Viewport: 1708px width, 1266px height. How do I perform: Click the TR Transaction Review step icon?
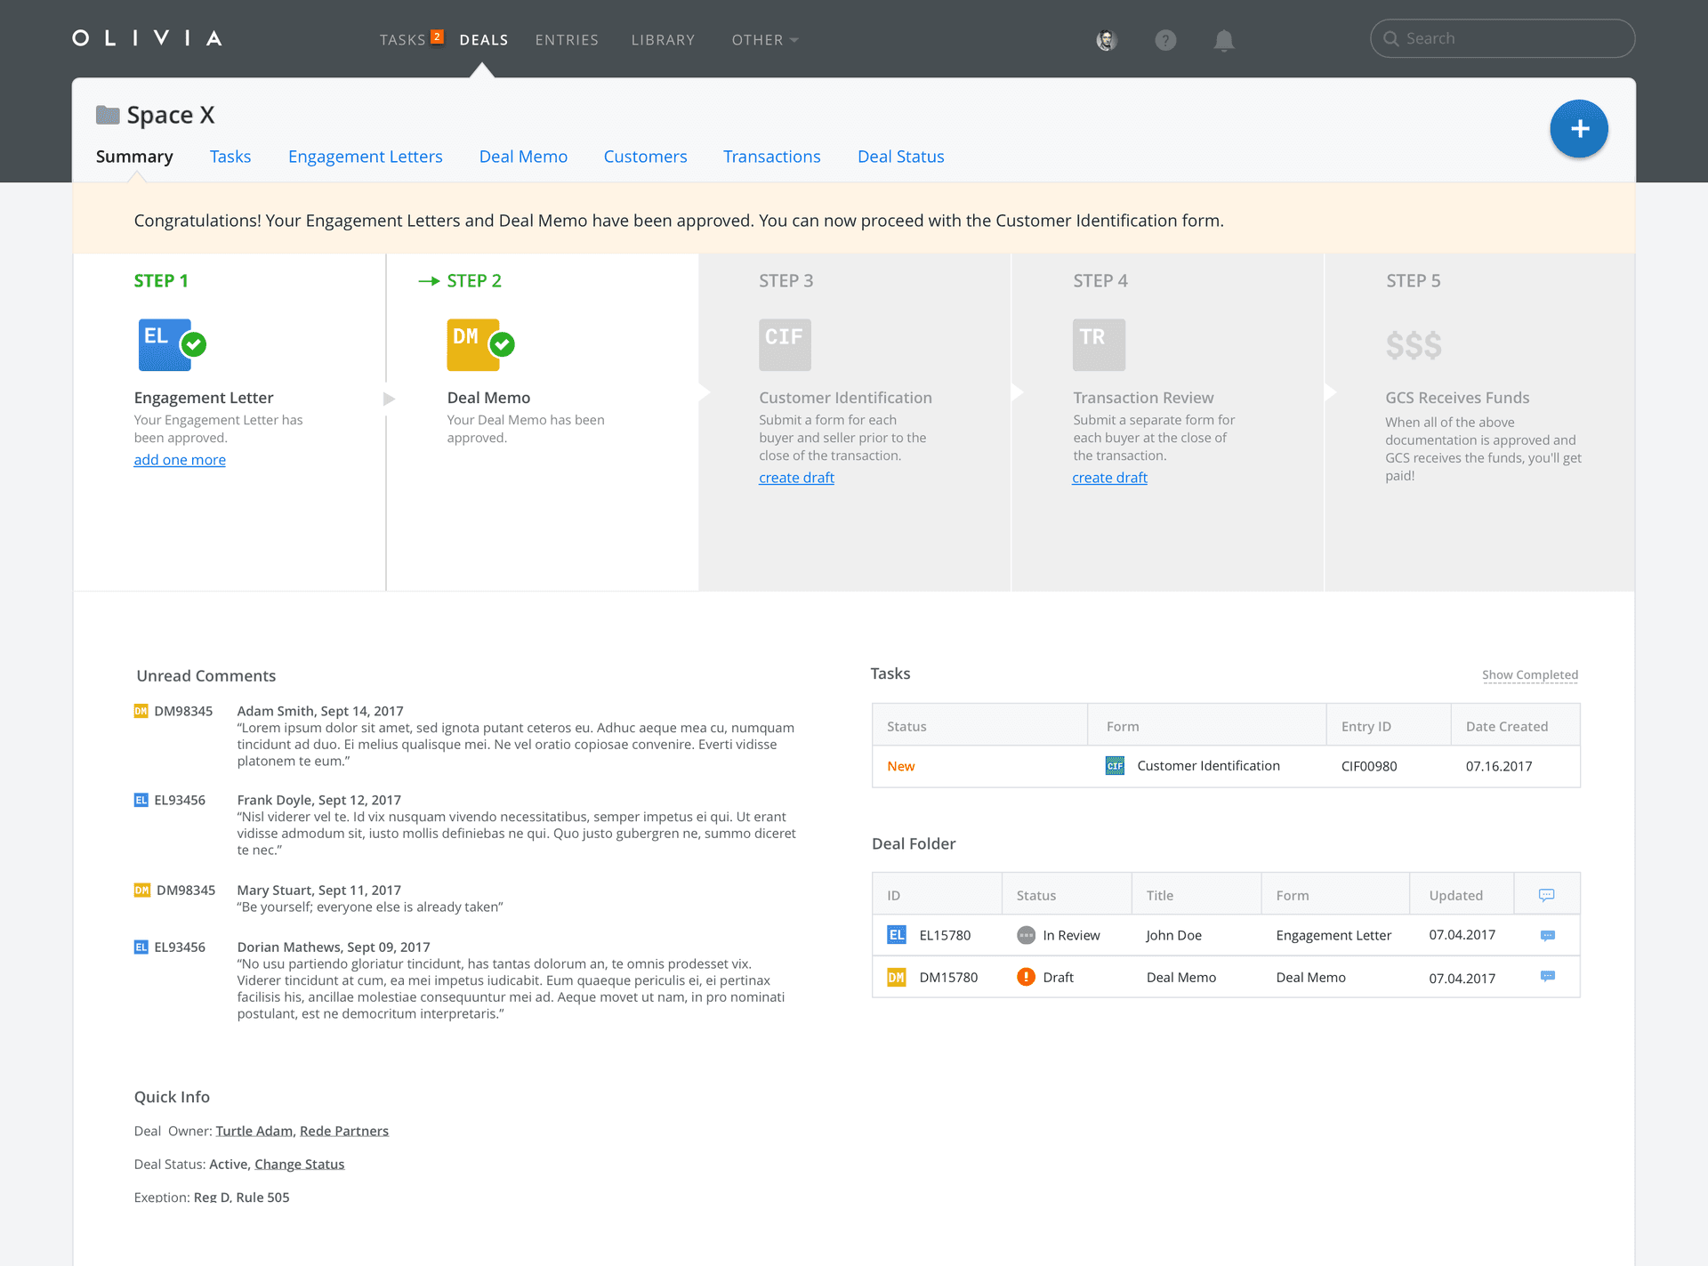(1099, 344)
